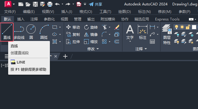
Task: Expand the trim tool dropdown arrow
Action: point(109,27)
